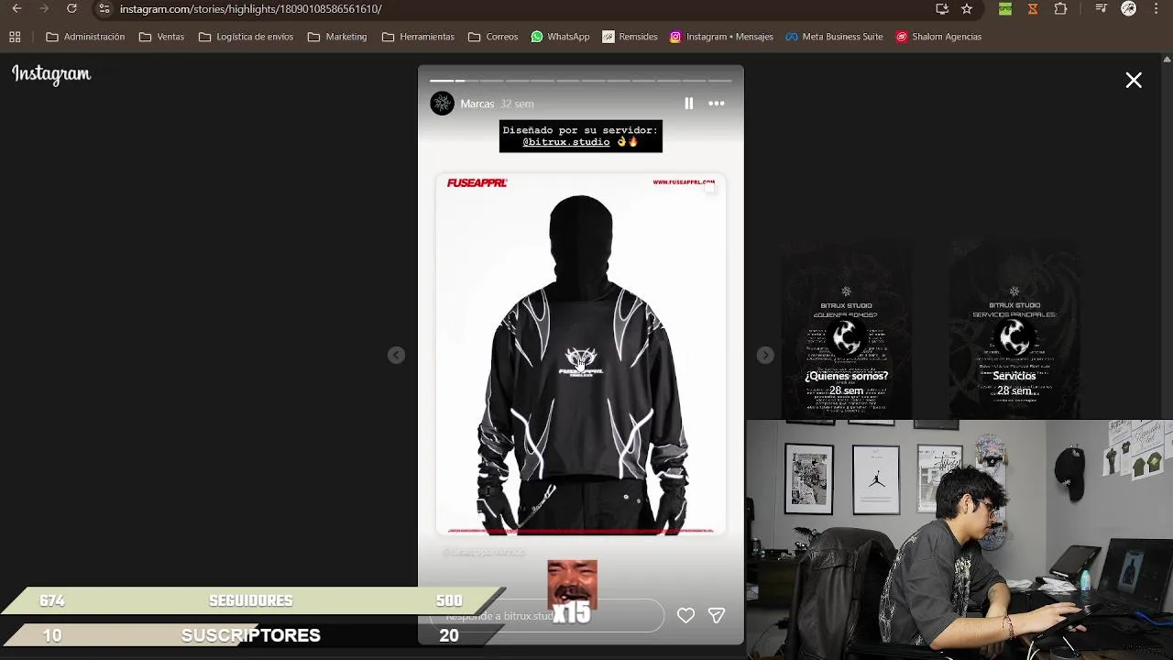
Task: Open the WhatsApp bookmark
Action: coord(559,37)
